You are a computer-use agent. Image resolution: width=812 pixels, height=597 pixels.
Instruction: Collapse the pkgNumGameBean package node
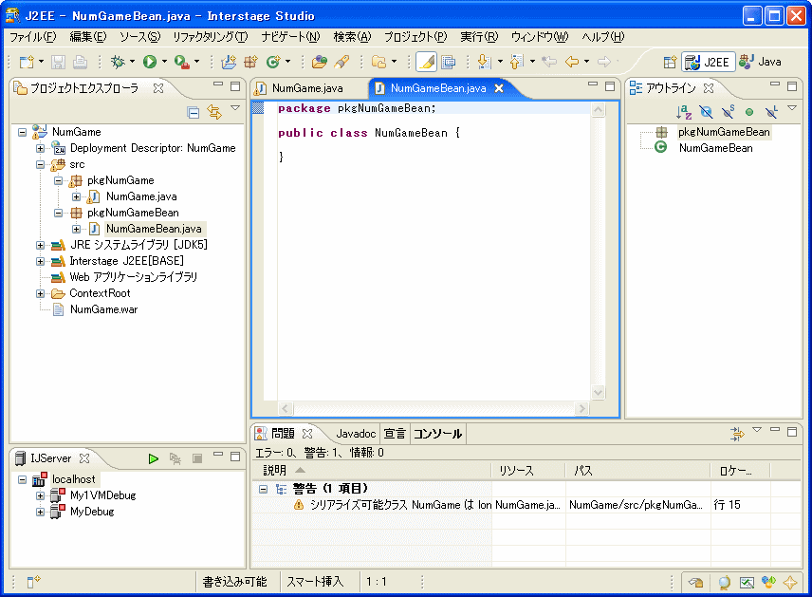[58, 213]
